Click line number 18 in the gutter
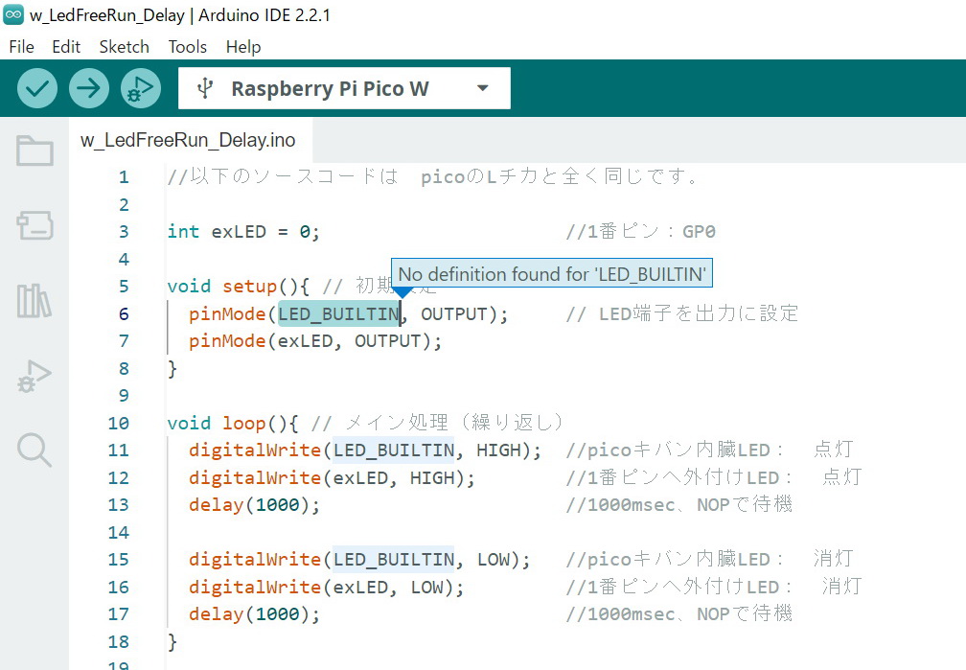Screen dimensions: 966x670 pyautogui.click(x=118, y=641)
